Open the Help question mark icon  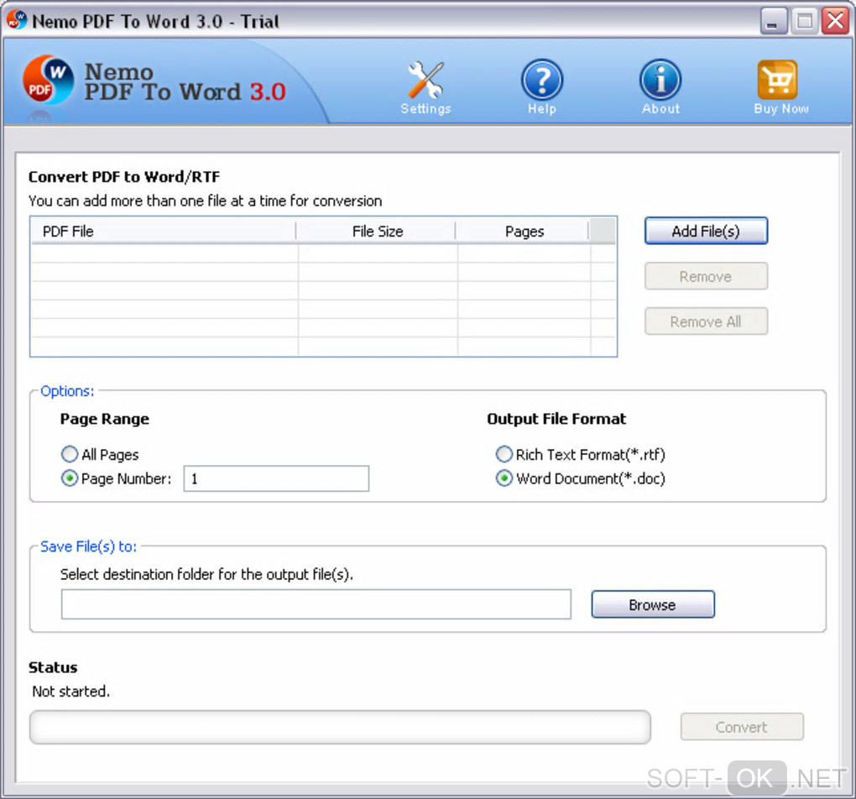[x=541, y=80]
